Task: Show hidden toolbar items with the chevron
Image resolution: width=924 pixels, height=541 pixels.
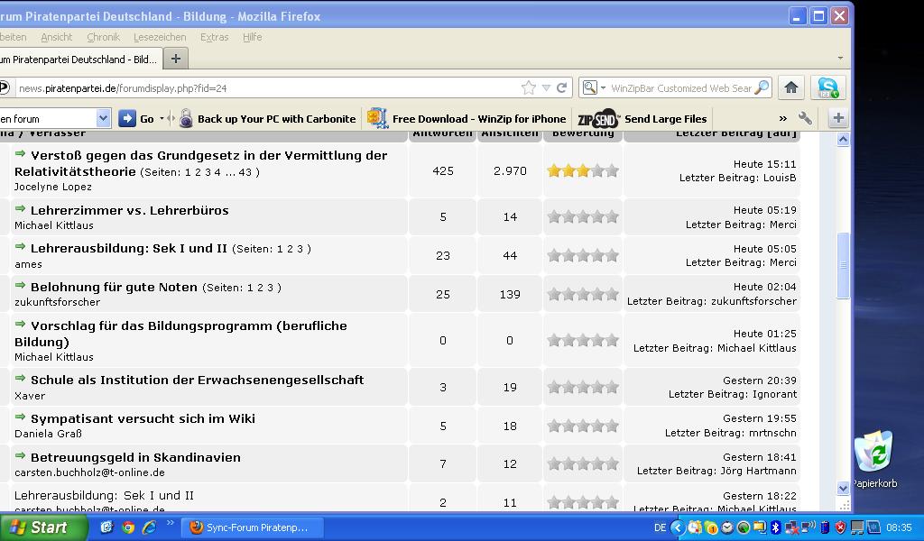Action: coord(782,118)
